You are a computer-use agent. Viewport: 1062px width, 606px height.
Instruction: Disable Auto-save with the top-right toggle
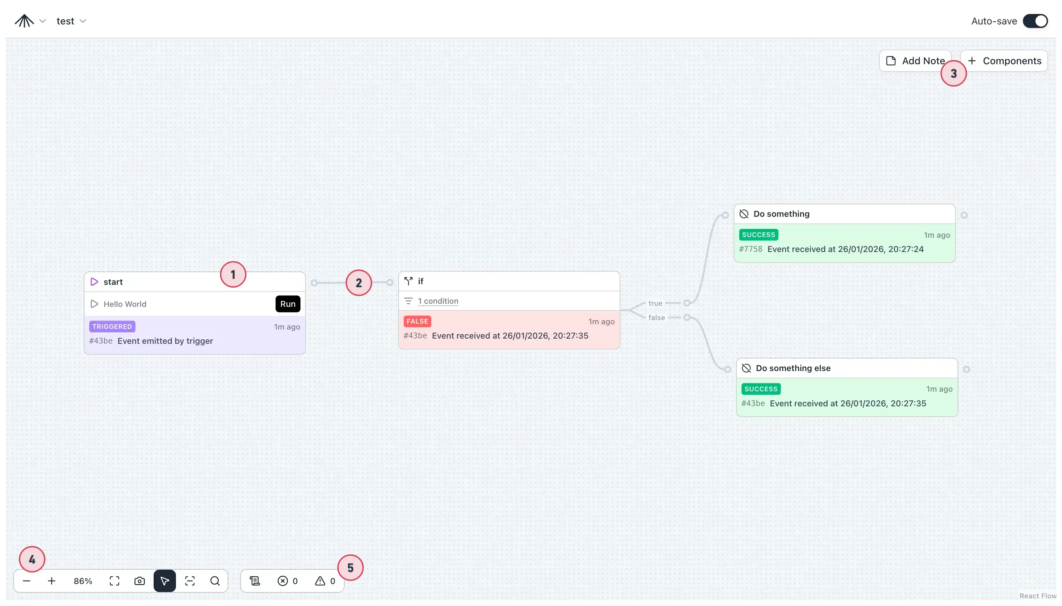pos(1035,21)
